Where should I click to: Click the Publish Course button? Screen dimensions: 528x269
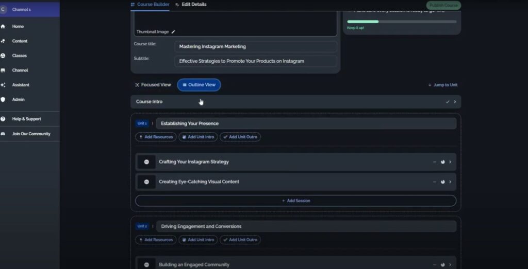point(443,5)
